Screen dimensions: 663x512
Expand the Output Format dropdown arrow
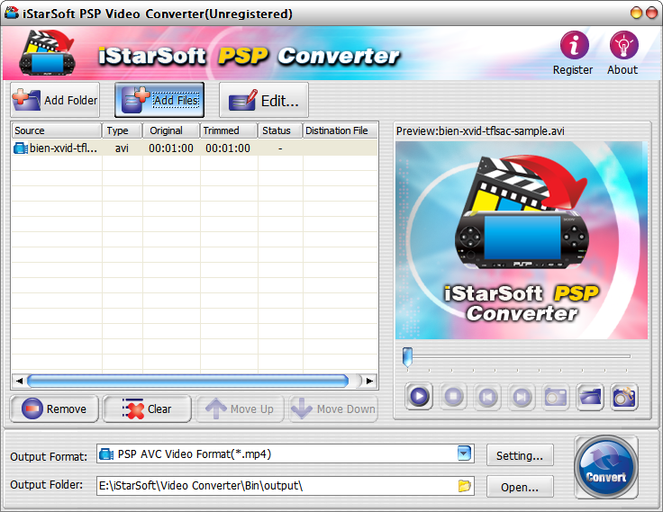[465, 454]
